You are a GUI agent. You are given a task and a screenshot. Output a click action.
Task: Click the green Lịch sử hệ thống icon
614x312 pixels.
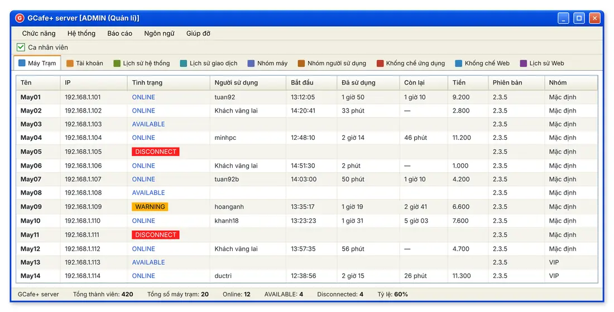pyautogui.click(x=117, y=64)
